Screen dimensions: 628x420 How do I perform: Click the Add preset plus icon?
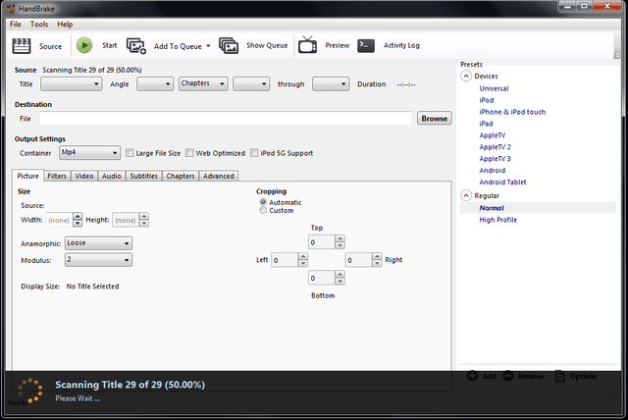pos(472,376)
